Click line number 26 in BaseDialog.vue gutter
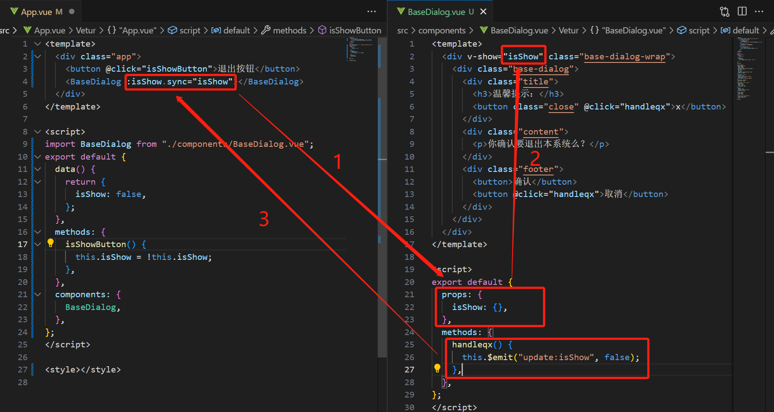Screen dimensions: 774x412 coord(409,357)
